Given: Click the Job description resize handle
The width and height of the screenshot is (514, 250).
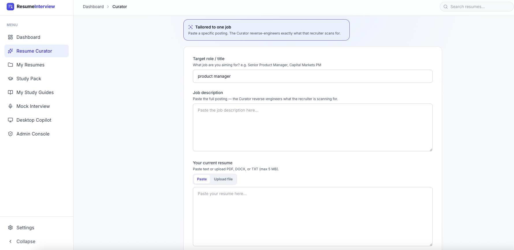Looking at the screenshot, I should pyautogui.click(x=431, y=149).
